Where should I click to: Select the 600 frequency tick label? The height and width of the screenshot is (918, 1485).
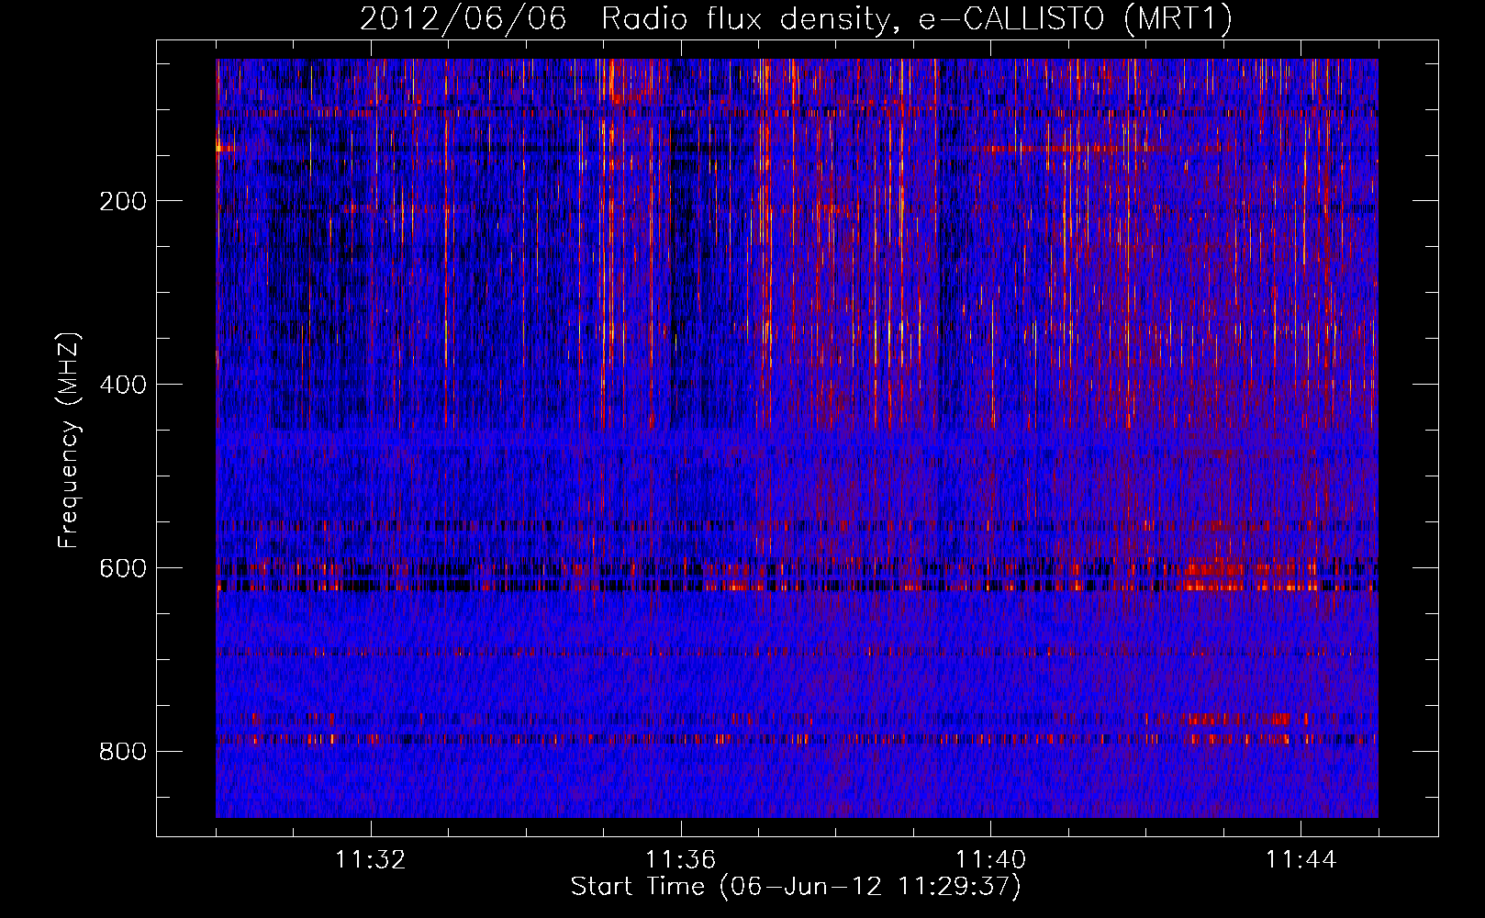(x=123, y=568)
